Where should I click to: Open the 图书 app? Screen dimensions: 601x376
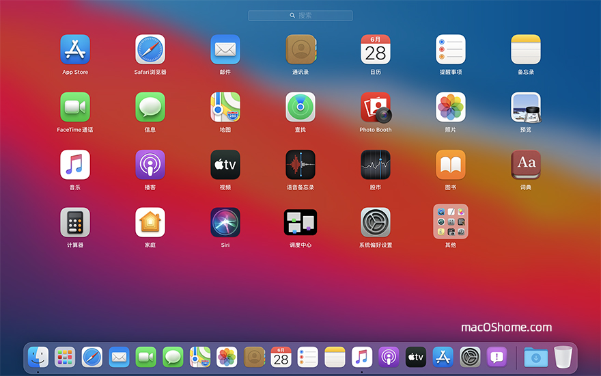click(451, 165)
